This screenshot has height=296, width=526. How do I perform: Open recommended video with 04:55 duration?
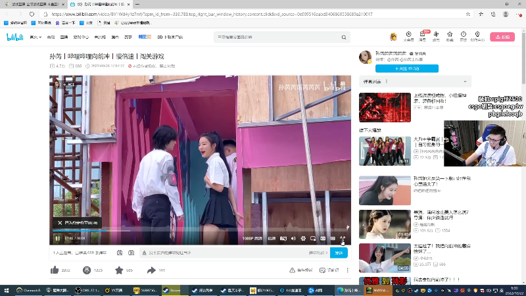(385, 258)
